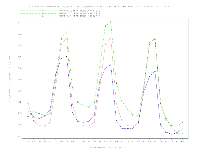The height and width of the screenshot is (154, 199).
Task: Click the plus marker on red legend line
Action: click(43, 11)
